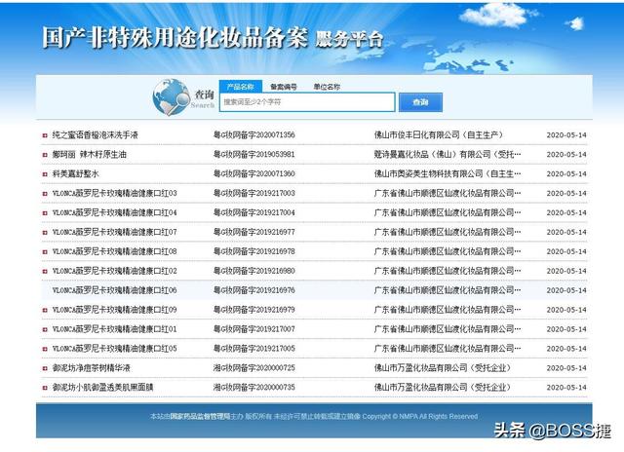Click the bullet icon beside VLONCA 口红03 row

(45, 194)
